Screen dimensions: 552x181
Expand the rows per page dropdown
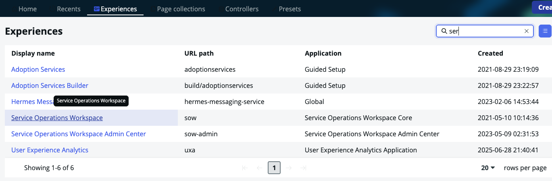pyautogui.click(x=488, y=168)
